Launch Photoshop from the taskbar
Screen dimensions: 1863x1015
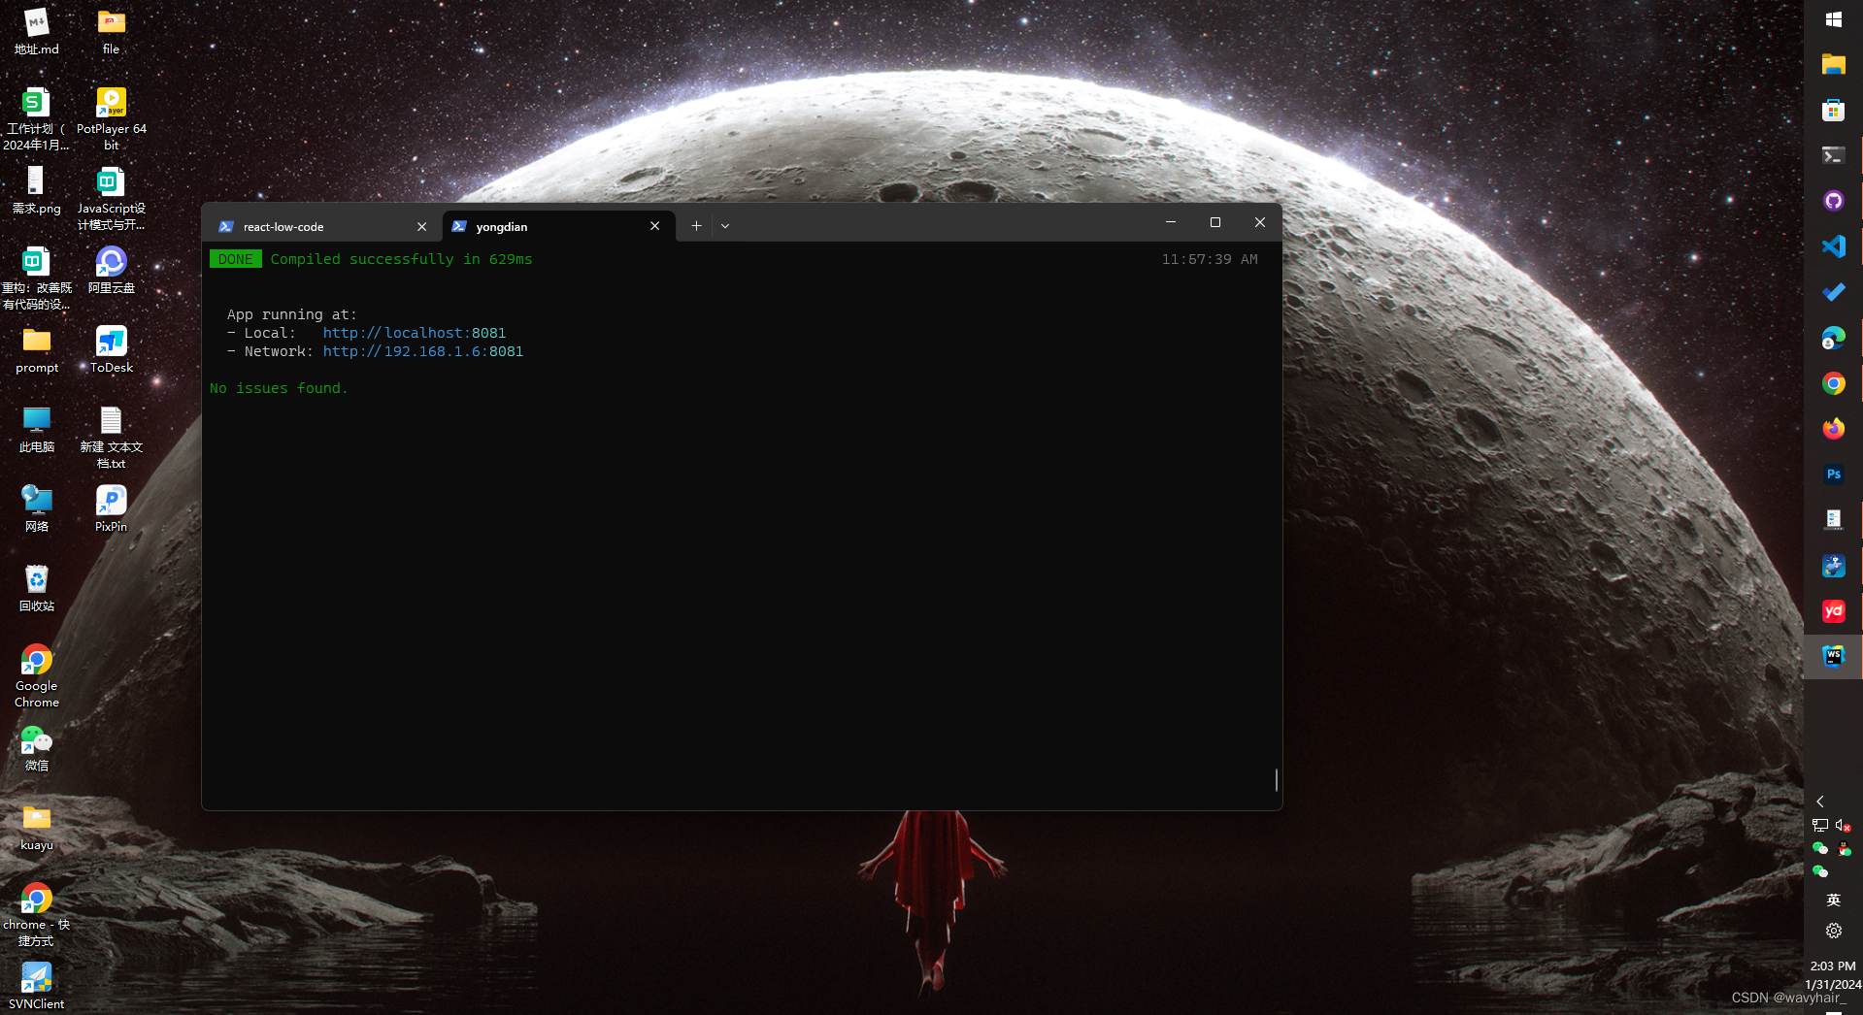pyautogui.click(x=1833, y=475)
